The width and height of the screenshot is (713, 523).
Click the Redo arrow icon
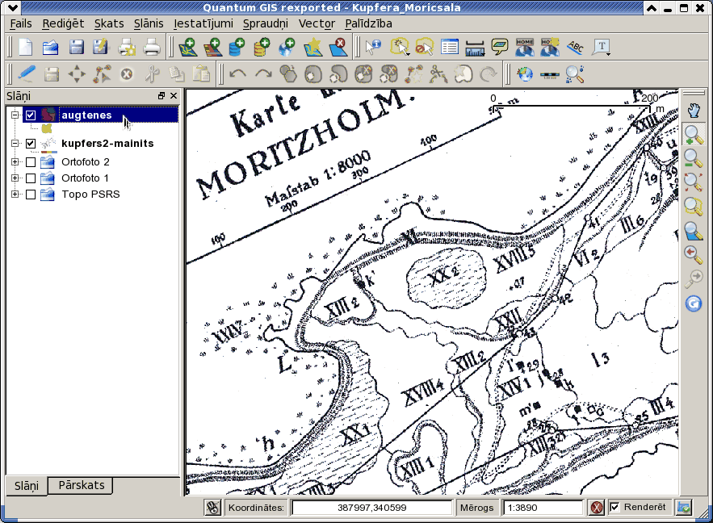pyautogui.click(x=263, y=74)
